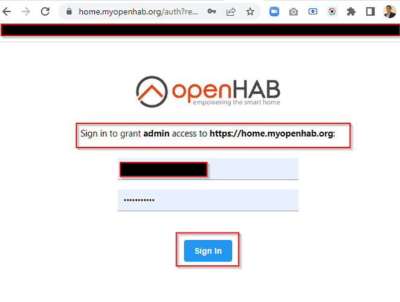
Task: Click the browser forward arrow
Action: pyautogui.click(x=26, y=11)
